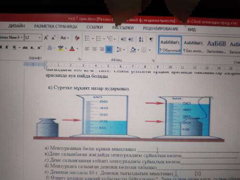This screenshot has height=180, width=240.
Task: Apply the yellow text highlight color
Action: click(60, 48)
